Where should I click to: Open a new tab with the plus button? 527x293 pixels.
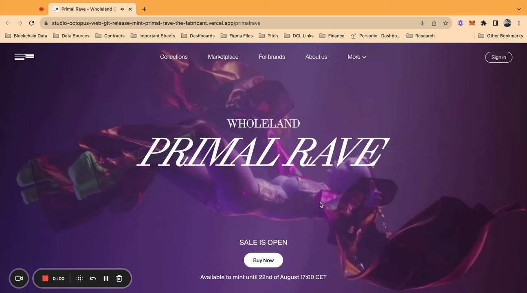(x=144, y=9)
